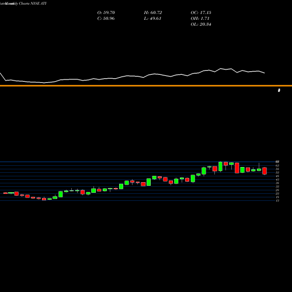
Task: Select the close value 'C: 50.96'
Action: 106,19
